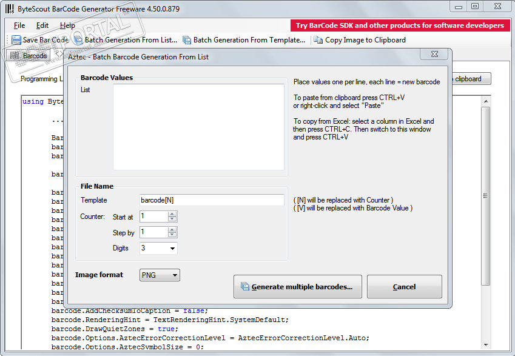Click the Batch Generation From Template icon
515x356 pixels.
[187, 40]
